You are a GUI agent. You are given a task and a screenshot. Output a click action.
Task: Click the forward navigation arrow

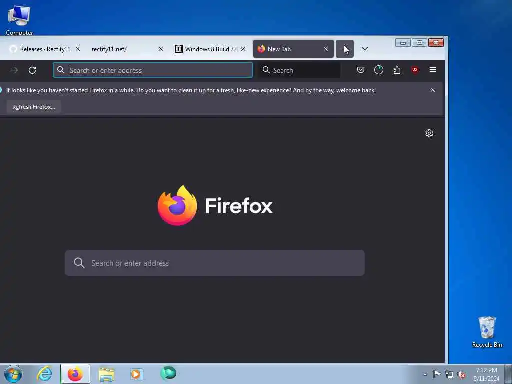(x=14, y=70)
